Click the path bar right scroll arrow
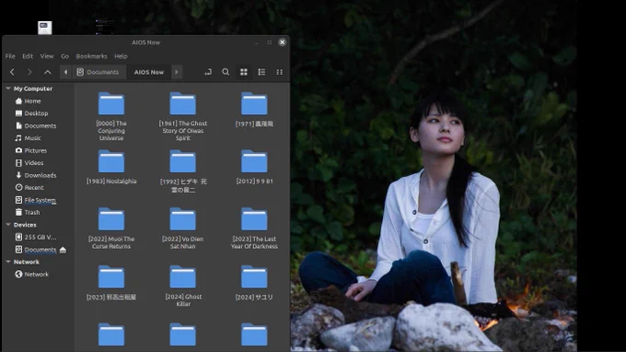 click(x=177, y=72)
